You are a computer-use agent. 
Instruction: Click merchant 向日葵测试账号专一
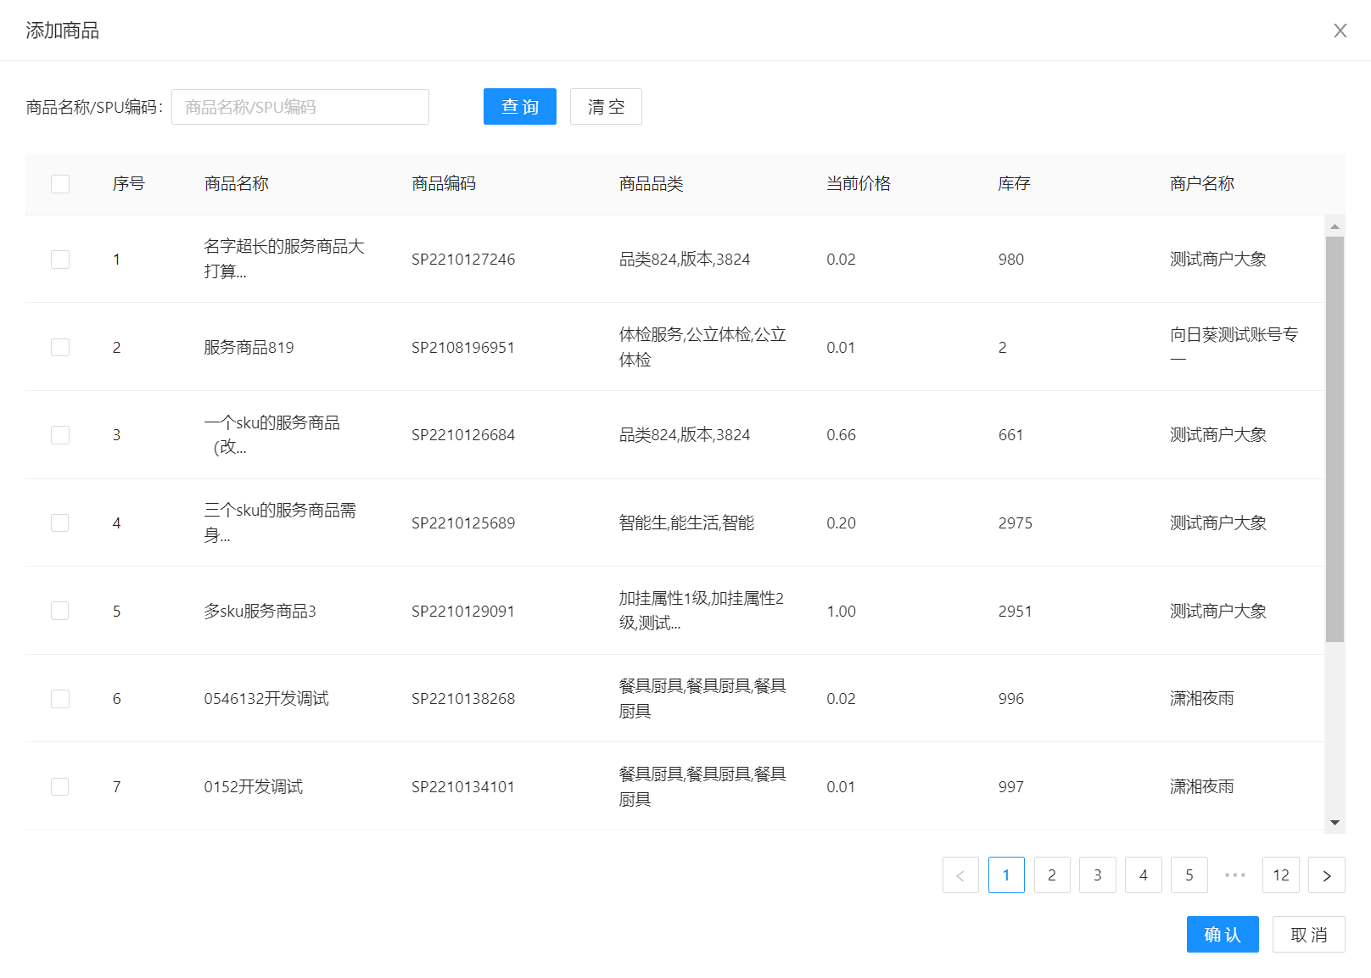(1234, 347)
